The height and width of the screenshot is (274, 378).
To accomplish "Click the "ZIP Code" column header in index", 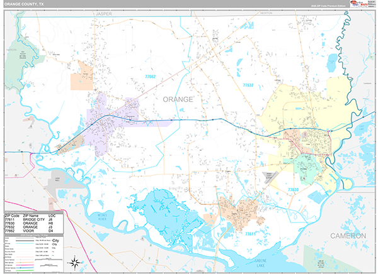I will (x=12, y=216).
